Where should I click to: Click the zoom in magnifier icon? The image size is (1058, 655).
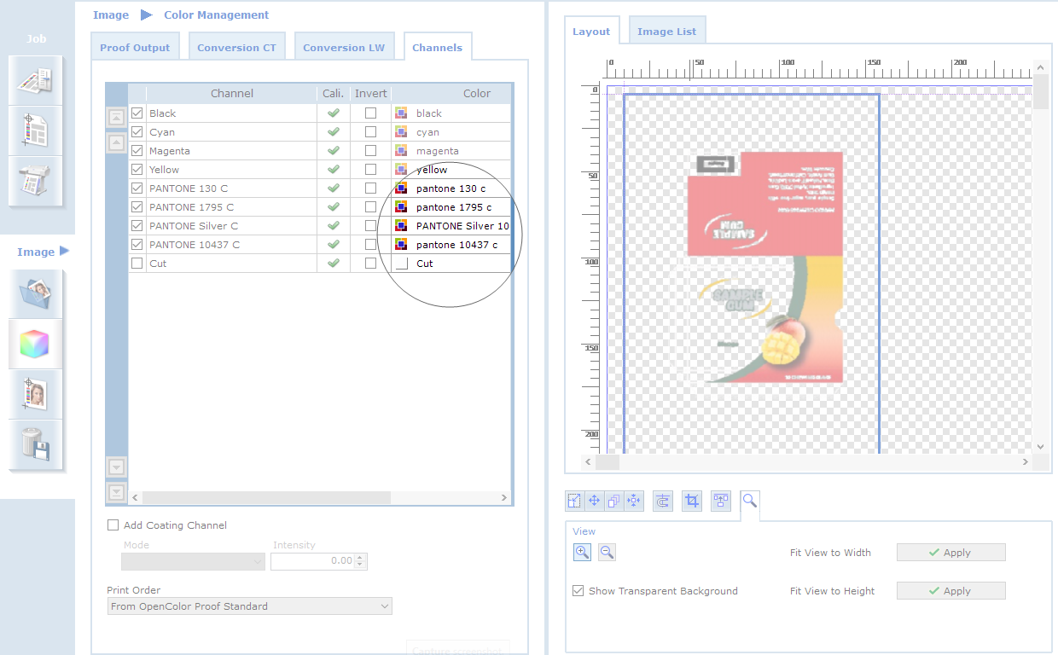[x=582, y=553]
